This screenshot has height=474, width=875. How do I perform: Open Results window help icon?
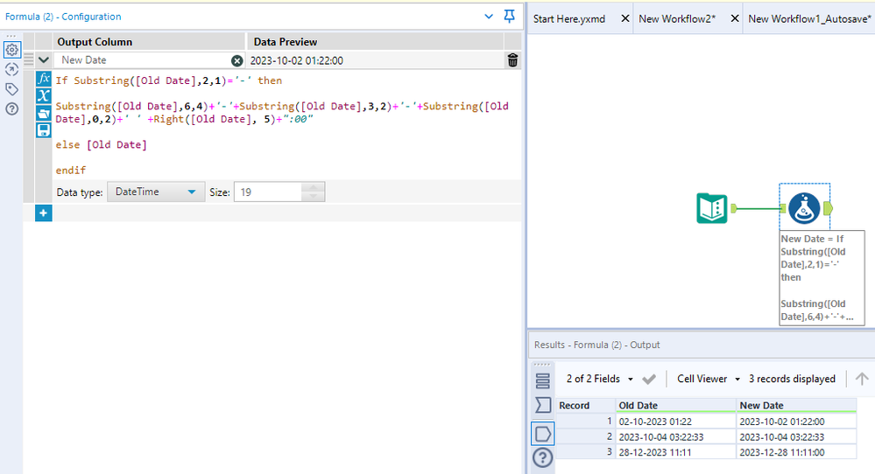click(542, 458)
